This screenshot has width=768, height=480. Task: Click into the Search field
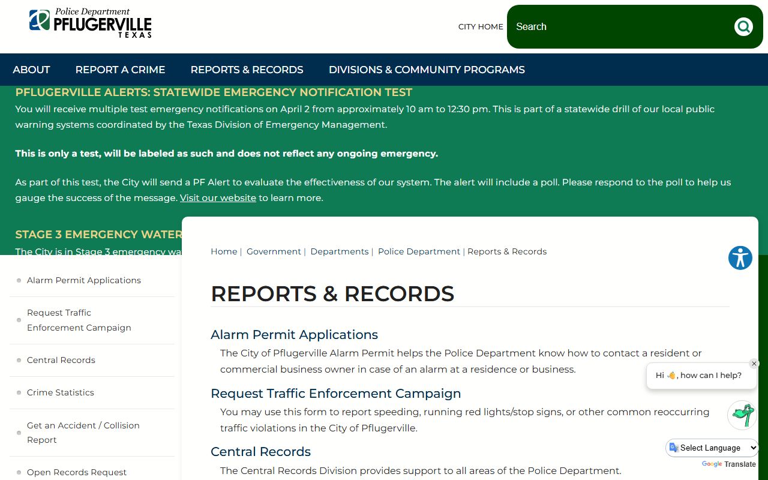618,26
